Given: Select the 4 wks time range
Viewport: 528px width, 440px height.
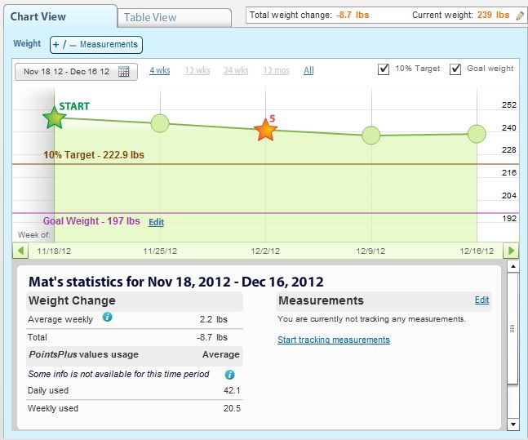Looking at the screenshot, I should [x=160, y=71].
